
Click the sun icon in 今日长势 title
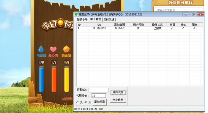pyautogui.click(x=61, y=23)
